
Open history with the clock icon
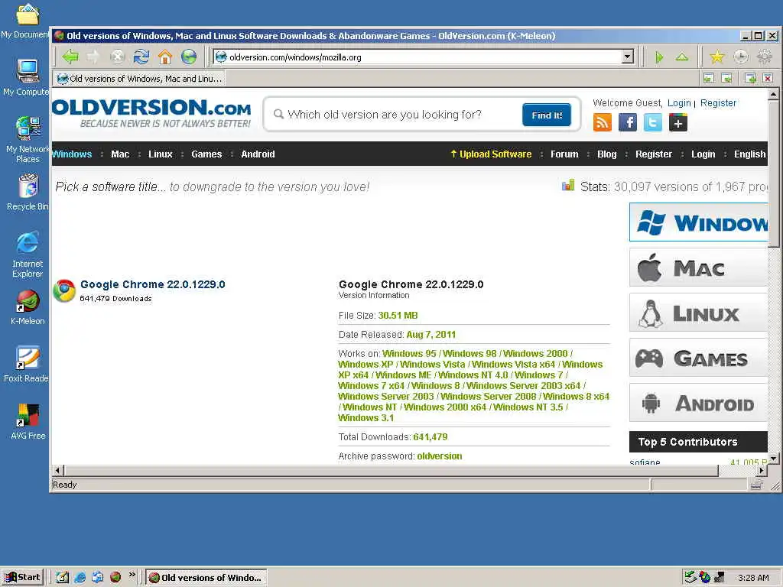click(x=740, y=57)
